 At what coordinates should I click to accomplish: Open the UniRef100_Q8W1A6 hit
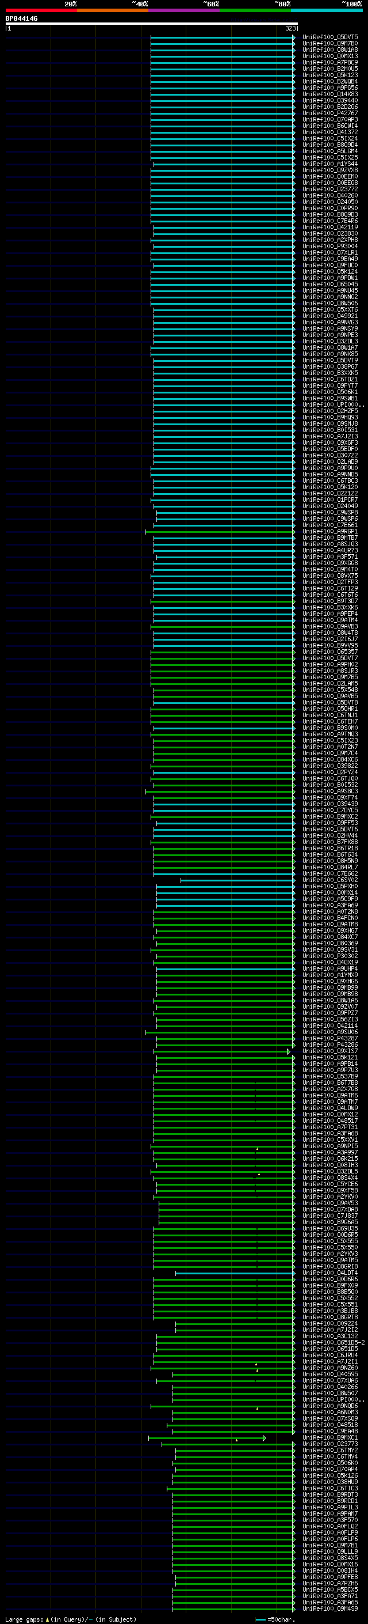(x=330, y=1001)
